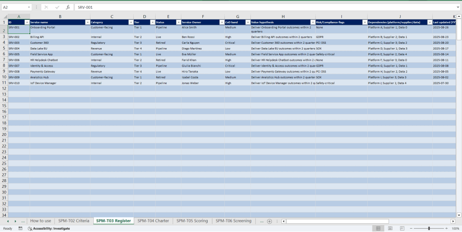Switch to Page Break Preview icon
462x232 pixels.
tap(402, 228)
